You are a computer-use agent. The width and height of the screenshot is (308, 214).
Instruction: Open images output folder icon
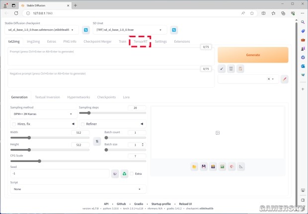194,166
